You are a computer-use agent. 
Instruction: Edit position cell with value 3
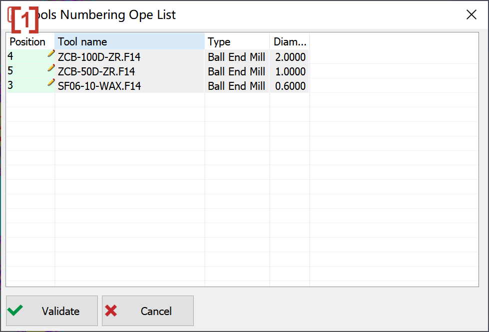(30, 85)
